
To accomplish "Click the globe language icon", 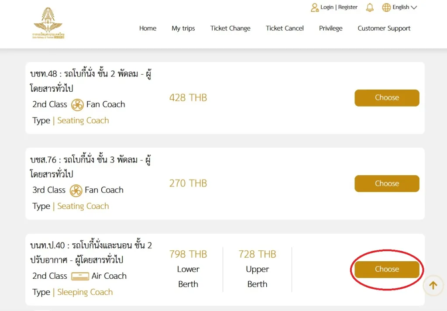I will pyautogui.click(x=386, y=7).
